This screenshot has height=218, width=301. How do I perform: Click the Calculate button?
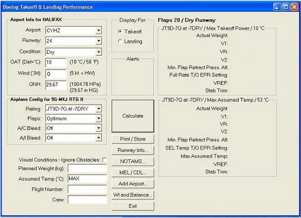pyautogui.click(x=133, y=116)
